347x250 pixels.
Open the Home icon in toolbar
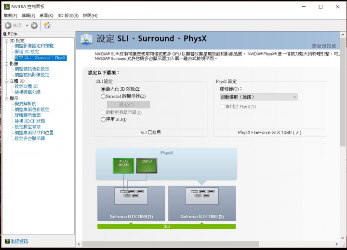coord(47,26)
